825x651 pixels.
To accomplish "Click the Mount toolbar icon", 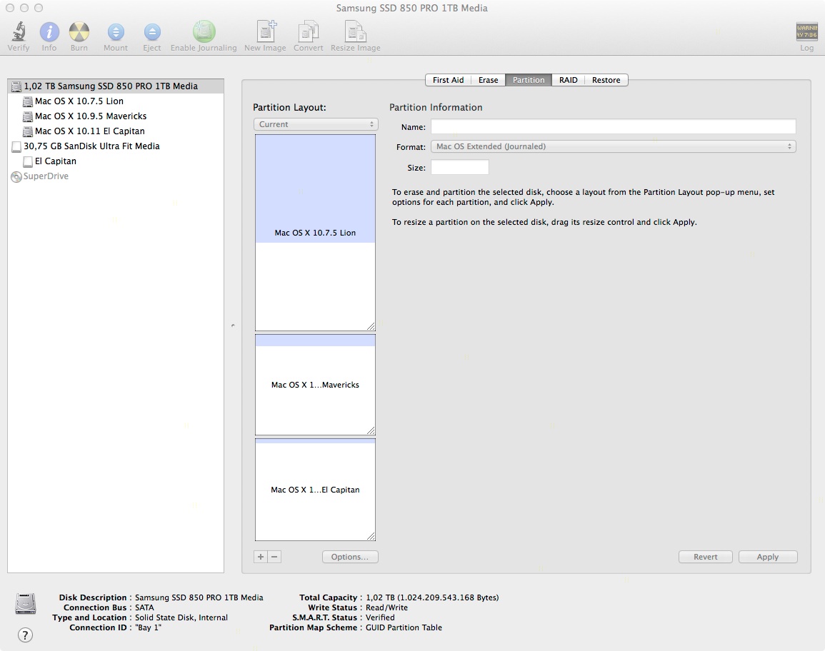I will 116,31.
